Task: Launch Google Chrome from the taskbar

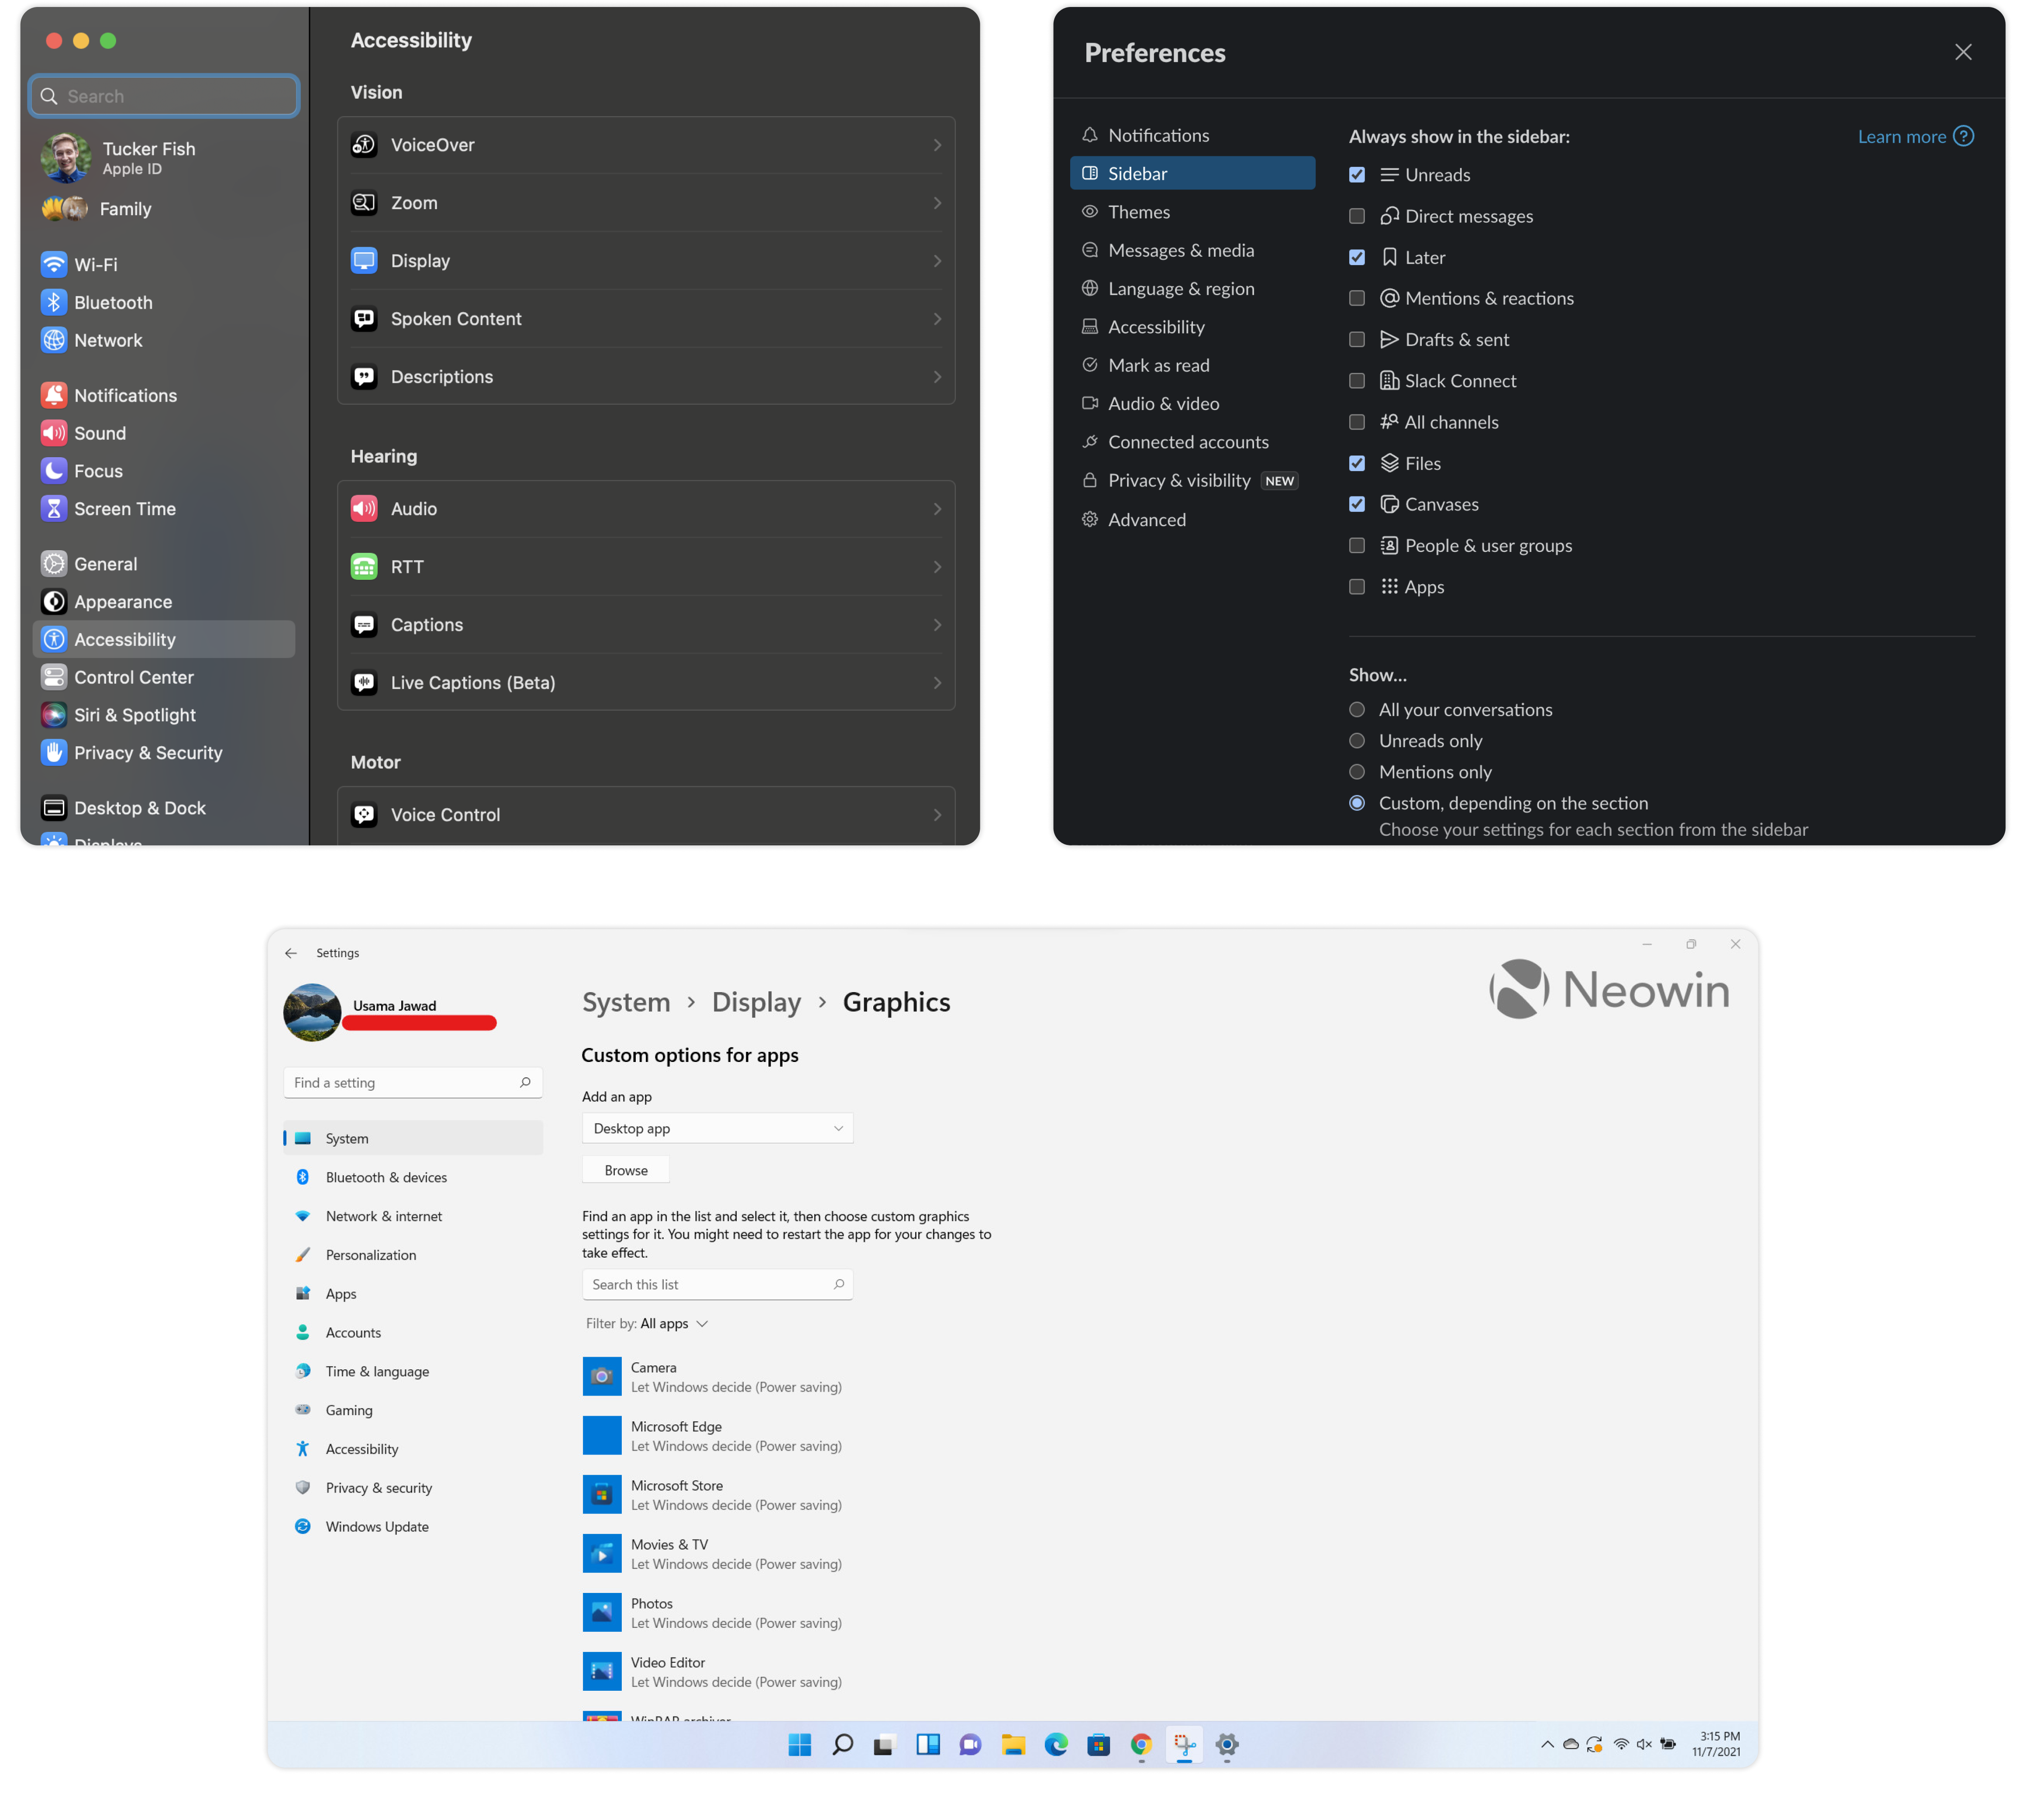Action: pos(1141,1745)
